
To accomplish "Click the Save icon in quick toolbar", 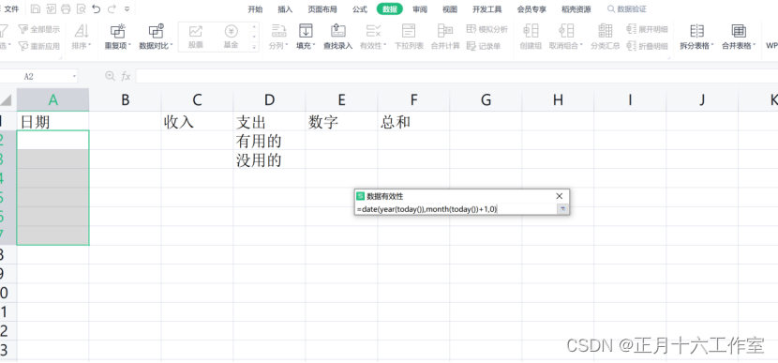I will [x=36, y=9].
